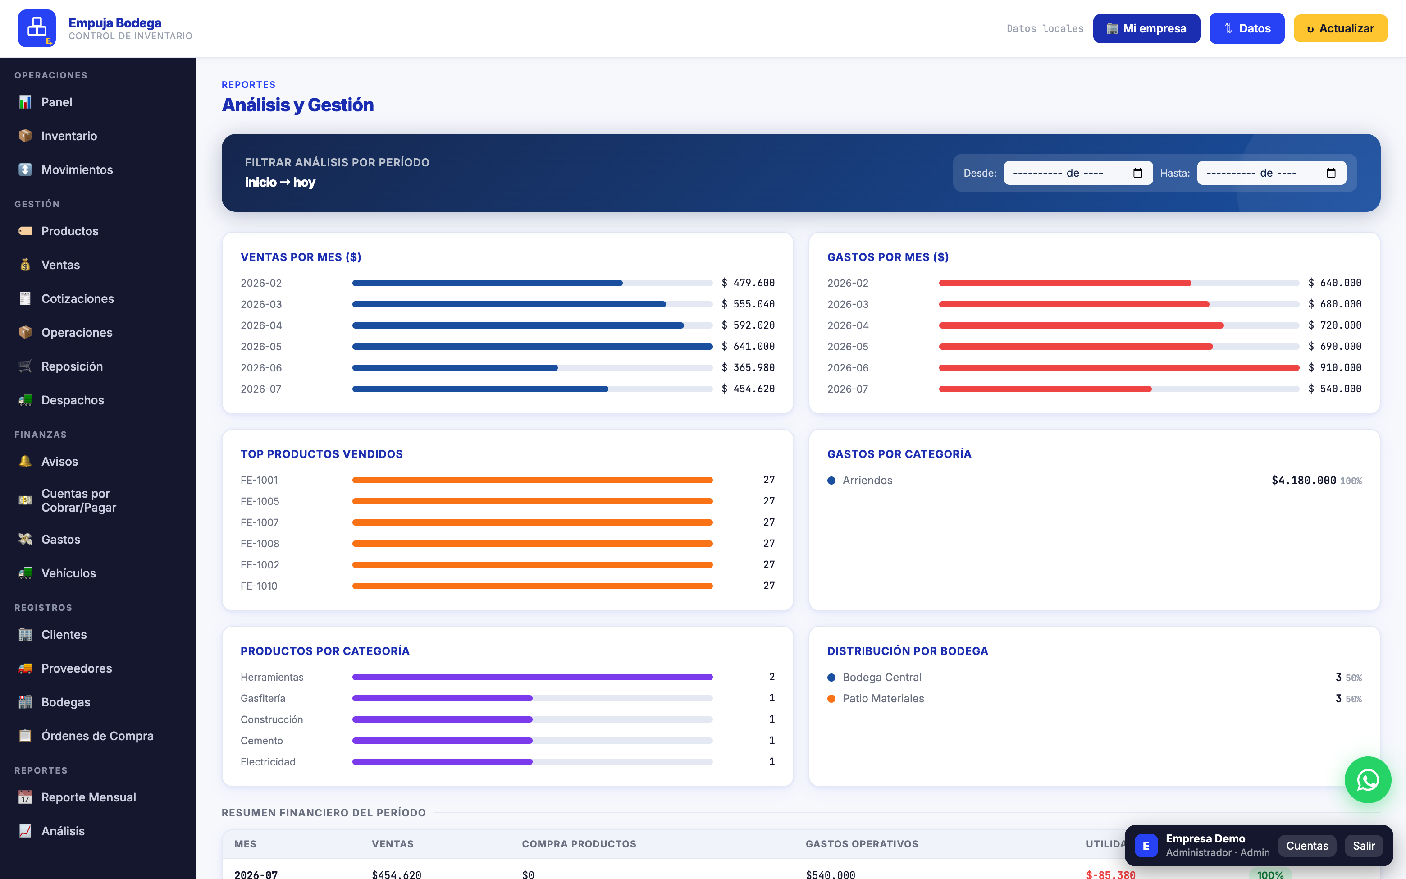The width and height of the screenshot is (1406, 879).
Task: Click the Operaciones package icon
Action: tap(25, 333)
